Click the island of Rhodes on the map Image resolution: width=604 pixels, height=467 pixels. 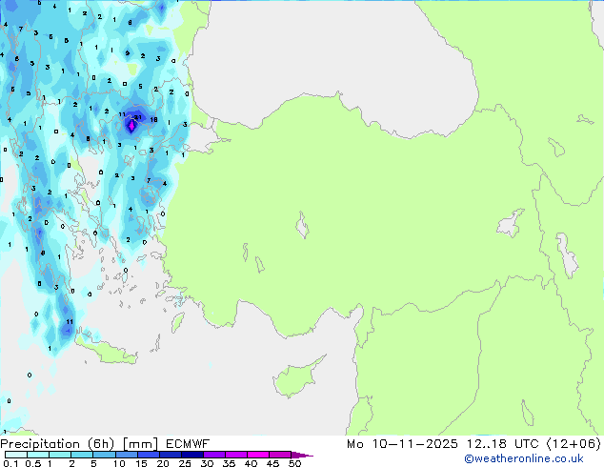pyautogui.click(x=177, y=322)
